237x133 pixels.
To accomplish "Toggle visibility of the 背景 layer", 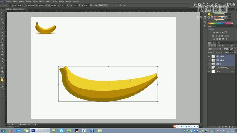I will [x=209, y=71].
